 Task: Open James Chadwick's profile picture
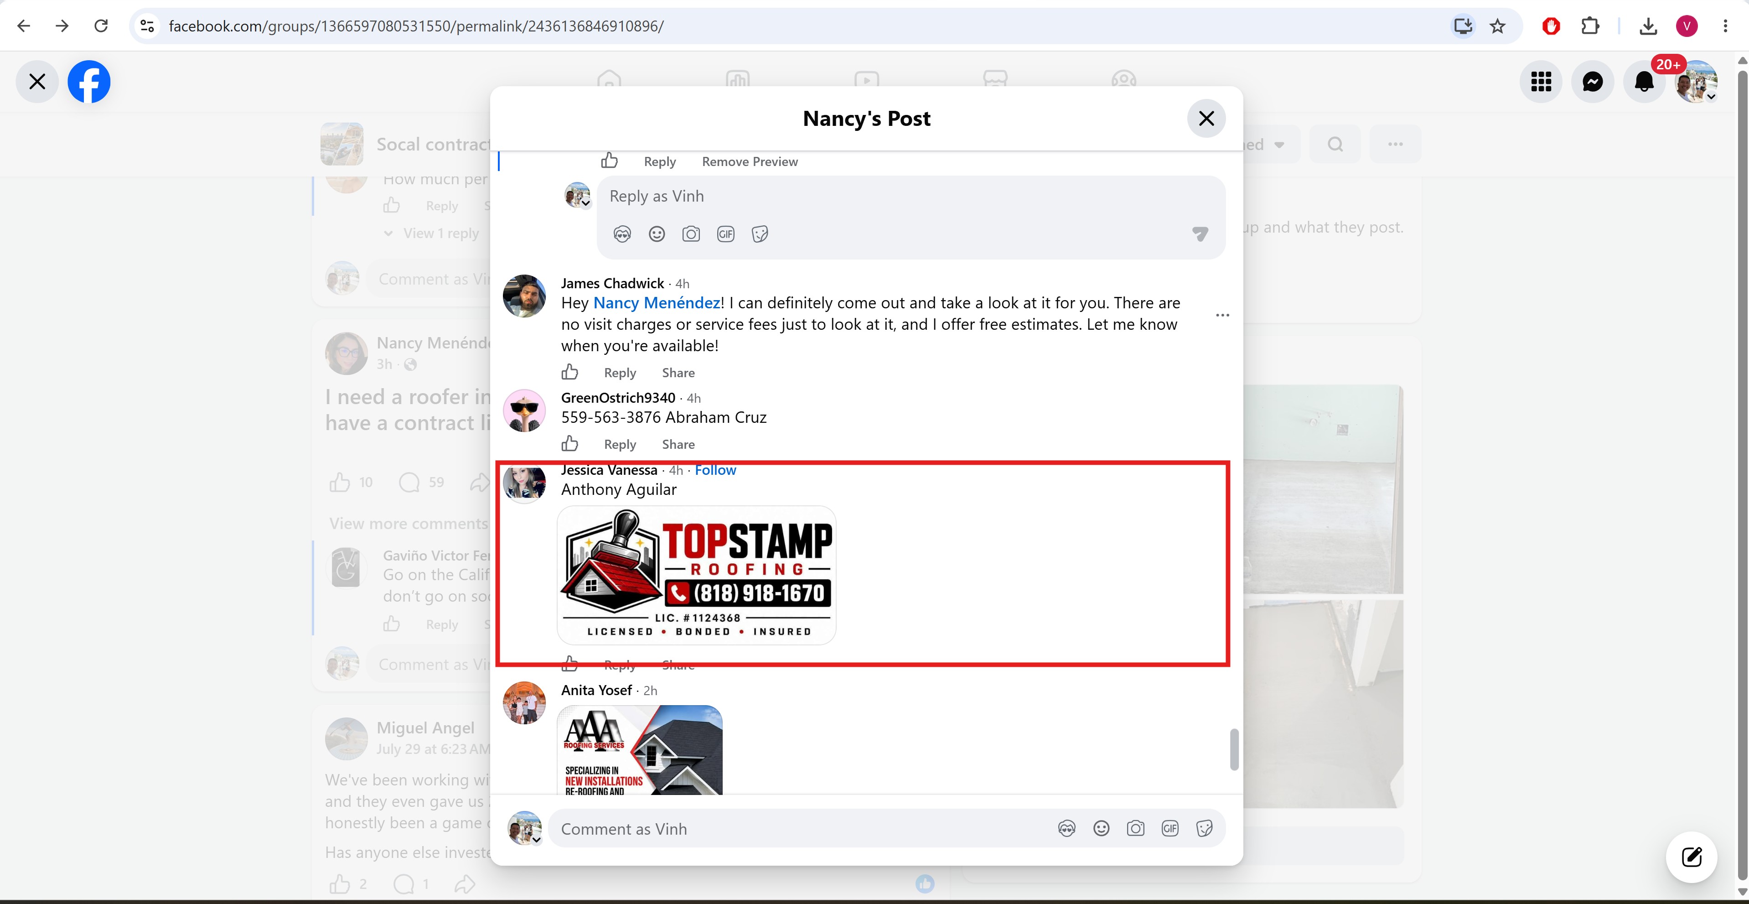pos(524,296)
